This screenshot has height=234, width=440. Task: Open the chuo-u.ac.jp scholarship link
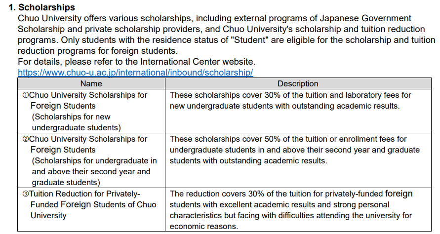pos(135,73)
